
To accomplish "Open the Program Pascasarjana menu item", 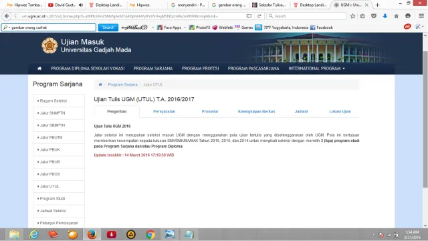I will [253, 68].
